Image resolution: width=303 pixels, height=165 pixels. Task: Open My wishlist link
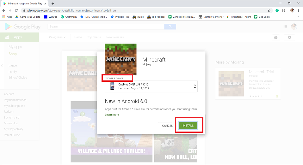pos(11,123)
